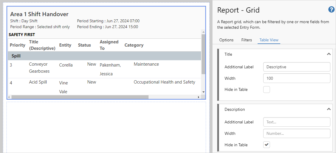Click the Priority column header
Screen dimensions: 336x153
17,45
